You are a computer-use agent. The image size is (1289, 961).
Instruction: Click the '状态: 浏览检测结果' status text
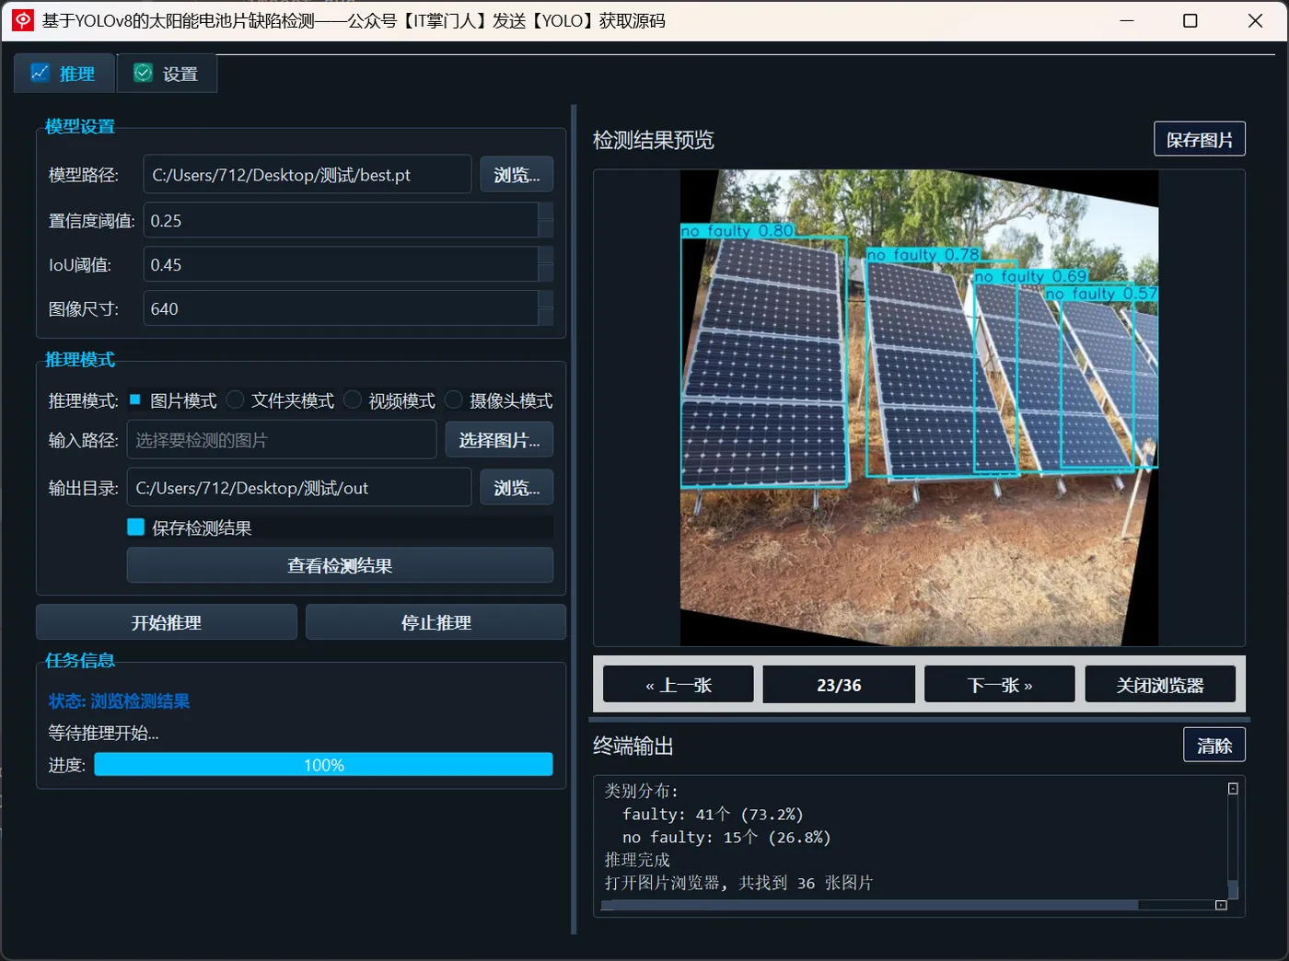click(x=119, y=700)
